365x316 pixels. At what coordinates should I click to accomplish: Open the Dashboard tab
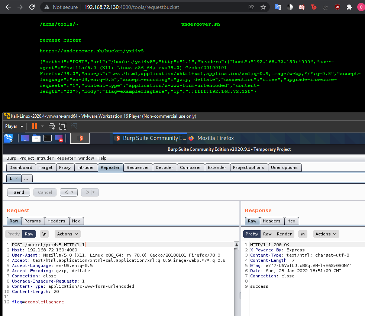tap(21, 167)
